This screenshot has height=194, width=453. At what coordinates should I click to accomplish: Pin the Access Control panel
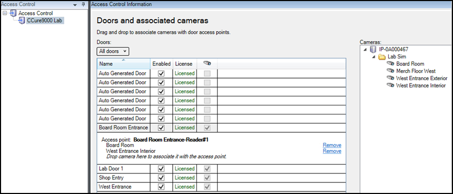click(83, 4)
